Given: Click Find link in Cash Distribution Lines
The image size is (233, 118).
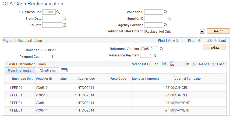Looking at the screenshot, I should 155,64.
